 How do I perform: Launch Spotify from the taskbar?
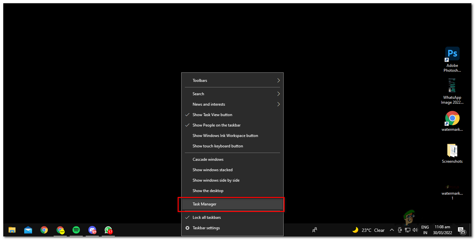click(x=76, y=230)
